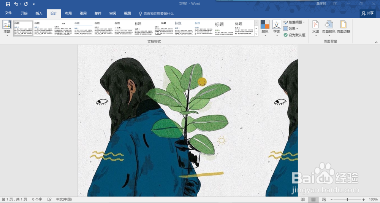Select the first document style thumbnail
This screenshot has width=380, height=203.
click(x=23, y=28)
